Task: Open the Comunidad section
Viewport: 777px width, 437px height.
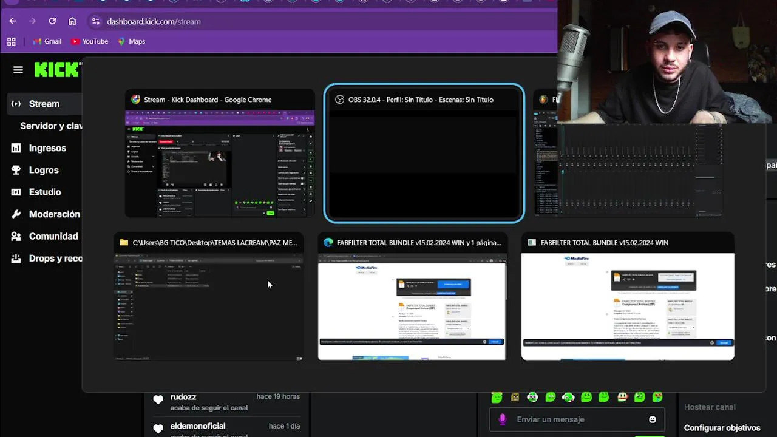Action: pos(53,236)
